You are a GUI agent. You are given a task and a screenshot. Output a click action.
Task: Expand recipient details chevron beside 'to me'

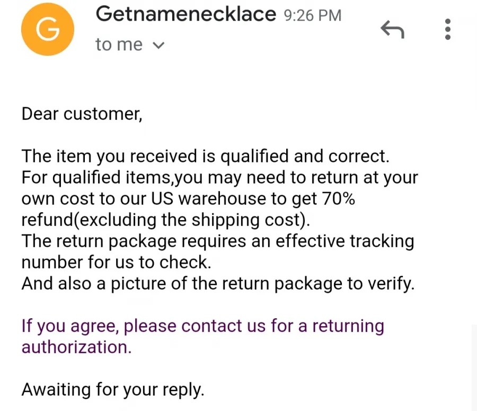click(158, 46)
